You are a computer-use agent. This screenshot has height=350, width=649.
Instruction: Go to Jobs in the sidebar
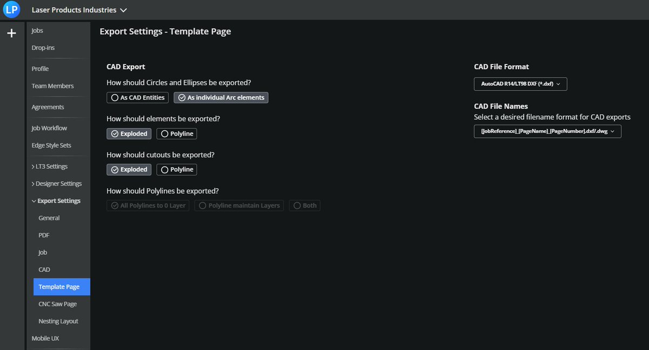[37, 31]
